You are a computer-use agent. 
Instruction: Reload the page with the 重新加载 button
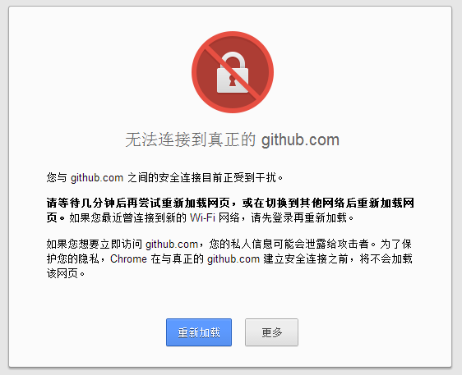(199, 332)
